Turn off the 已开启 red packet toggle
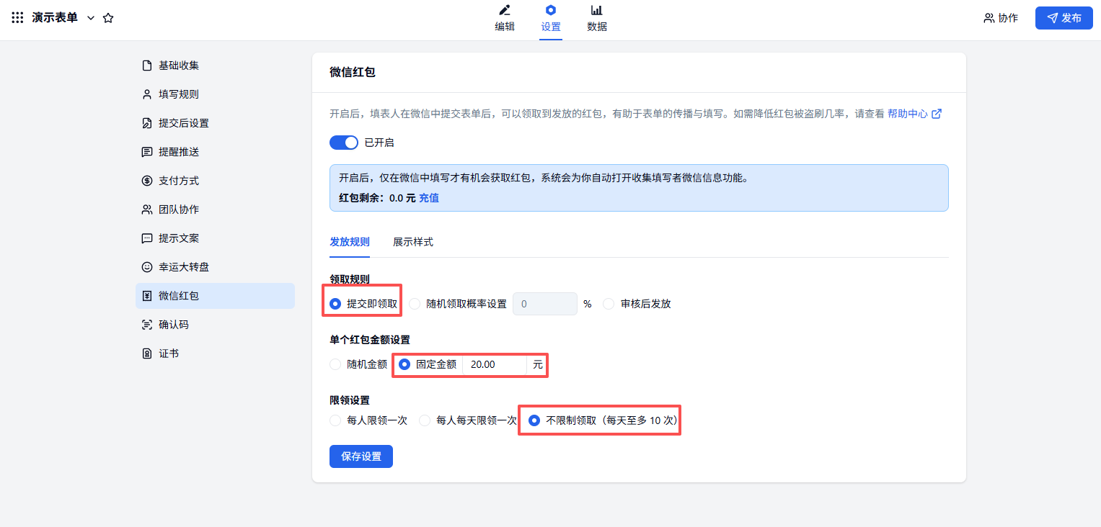Viewport: 1101px width, 527px height. (344, 143)
